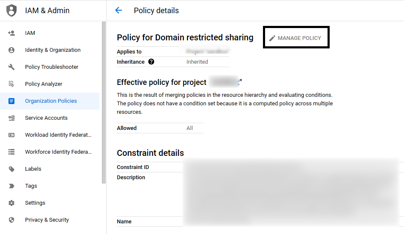Click the Tags chevron icon
The width and height of the screenshot is (404, 234).
11,186
